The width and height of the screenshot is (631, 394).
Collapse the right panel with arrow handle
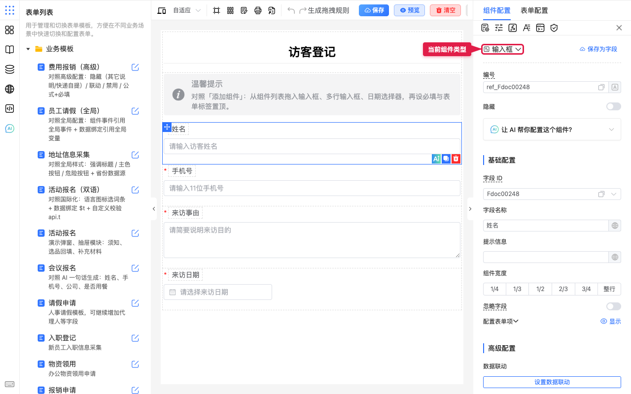(x=470, y=209)
